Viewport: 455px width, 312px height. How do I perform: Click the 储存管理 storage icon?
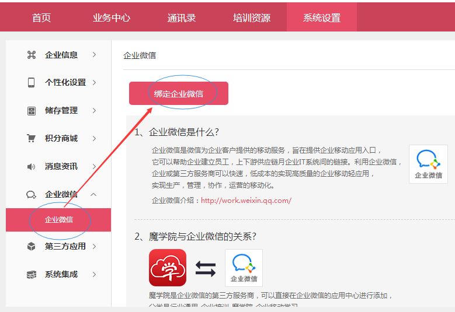(x=32, y=111)
